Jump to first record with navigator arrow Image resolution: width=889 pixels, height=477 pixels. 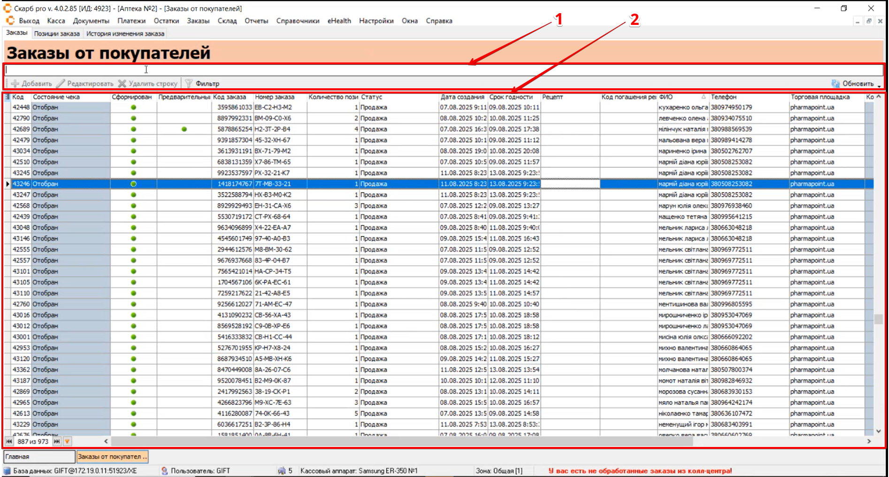[9, 441]
